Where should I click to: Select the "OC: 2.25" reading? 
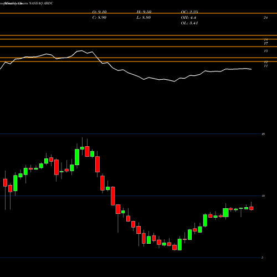click(189, 12)
